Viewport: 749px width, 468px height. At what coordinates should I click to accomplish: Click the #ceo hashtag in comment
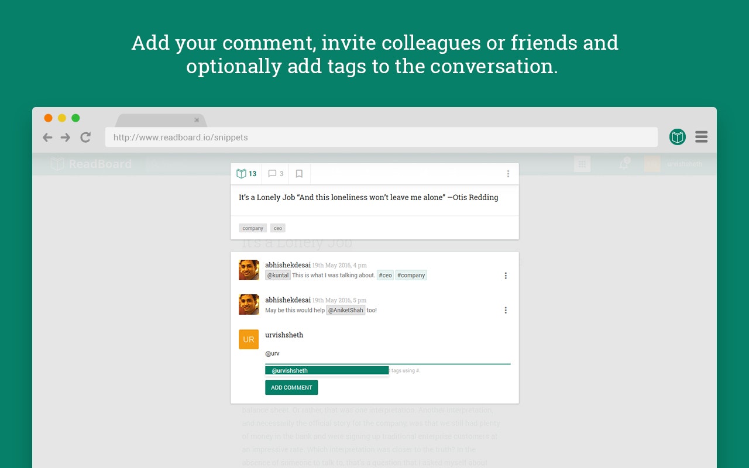[x=385, y=275]
